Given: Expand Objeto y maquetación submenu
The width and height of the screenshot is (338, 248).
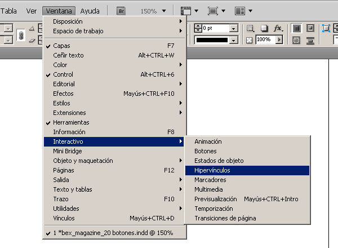Looking at the screenshot, I should (x=114, y=161).
